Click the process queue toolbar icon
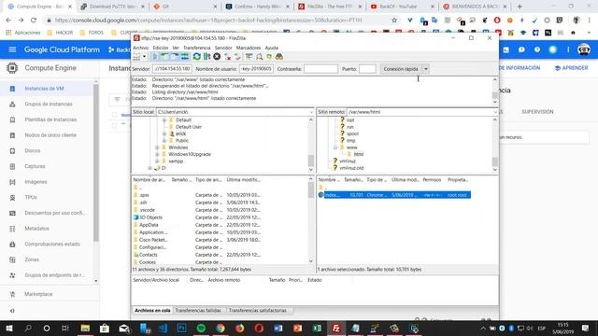The height and width of the screenshot is (336, 598). 206,57
